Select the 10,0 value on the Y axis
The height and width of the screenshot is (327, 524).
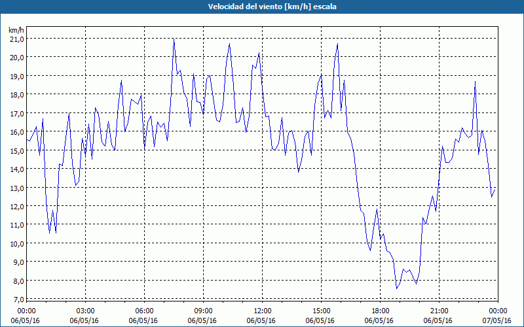point(17,244)
